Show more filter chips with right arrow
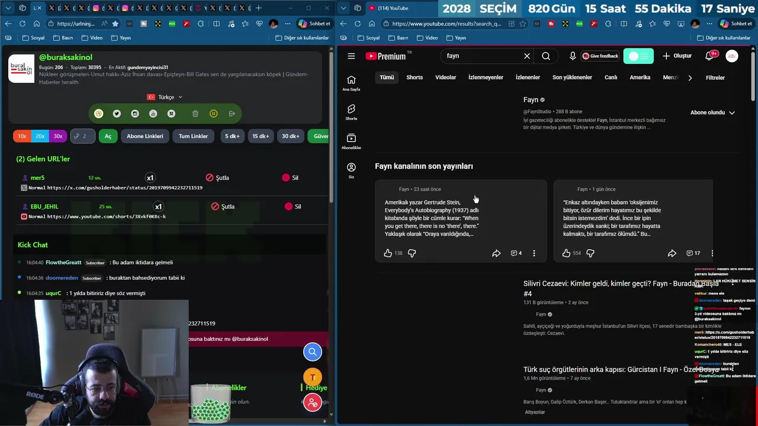 pos(690,78)
